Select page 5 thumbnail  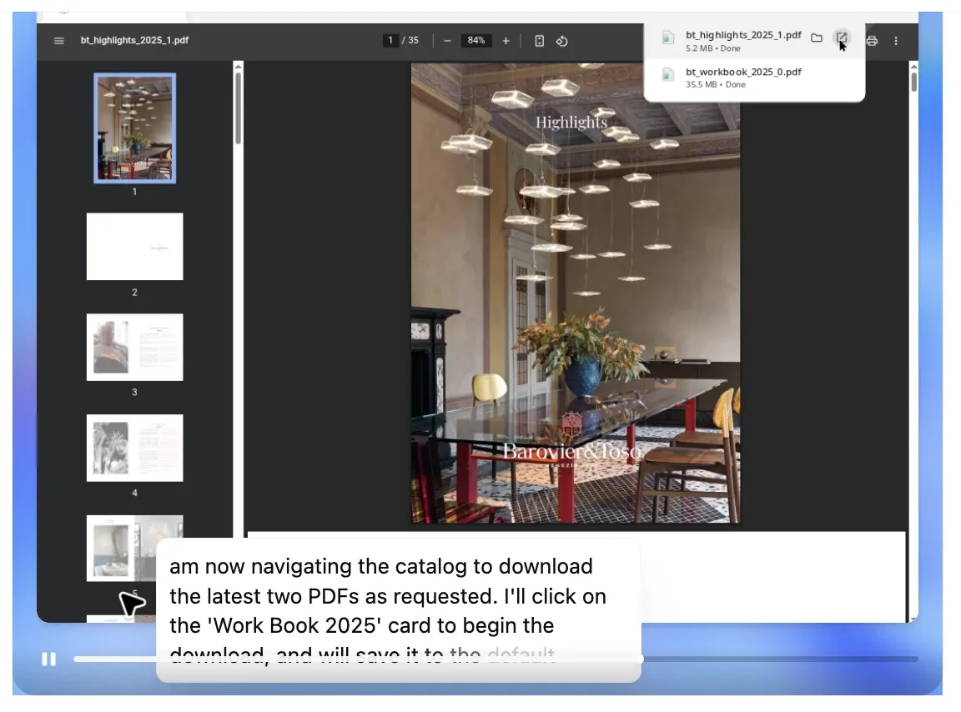click(x=135, y=549)
